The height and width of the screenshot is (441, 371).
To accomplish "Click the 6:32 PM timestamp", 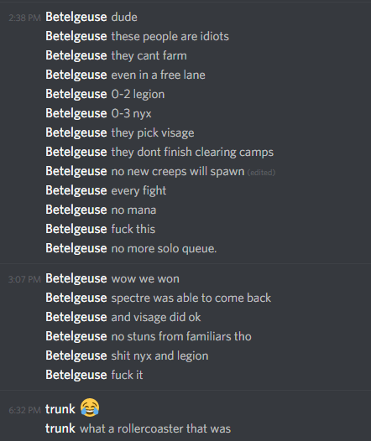I will tap(25, 410).
